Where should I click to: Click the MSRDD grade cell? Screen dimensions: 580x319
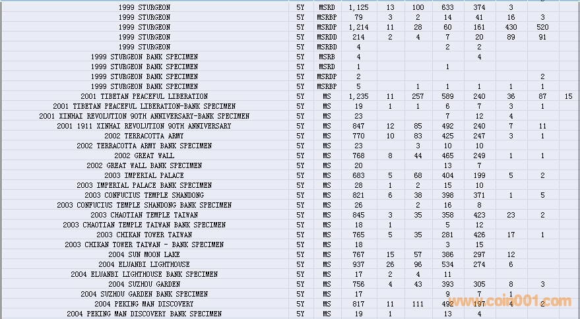pyautogui.click(x=326, y=37)
